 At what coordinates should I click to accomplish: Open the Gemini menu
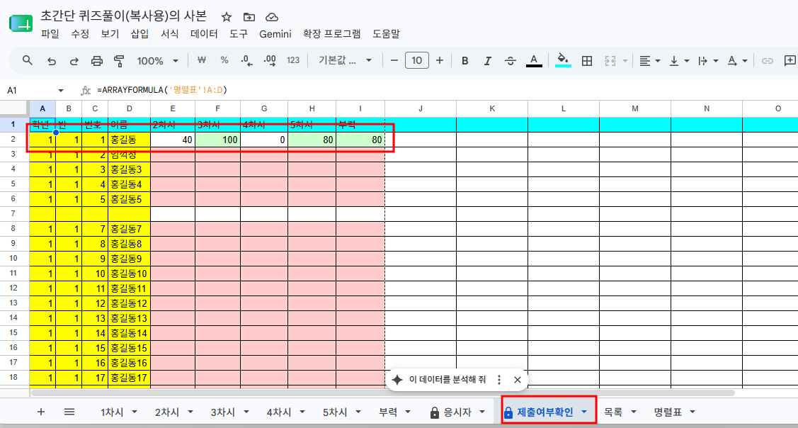275,34
